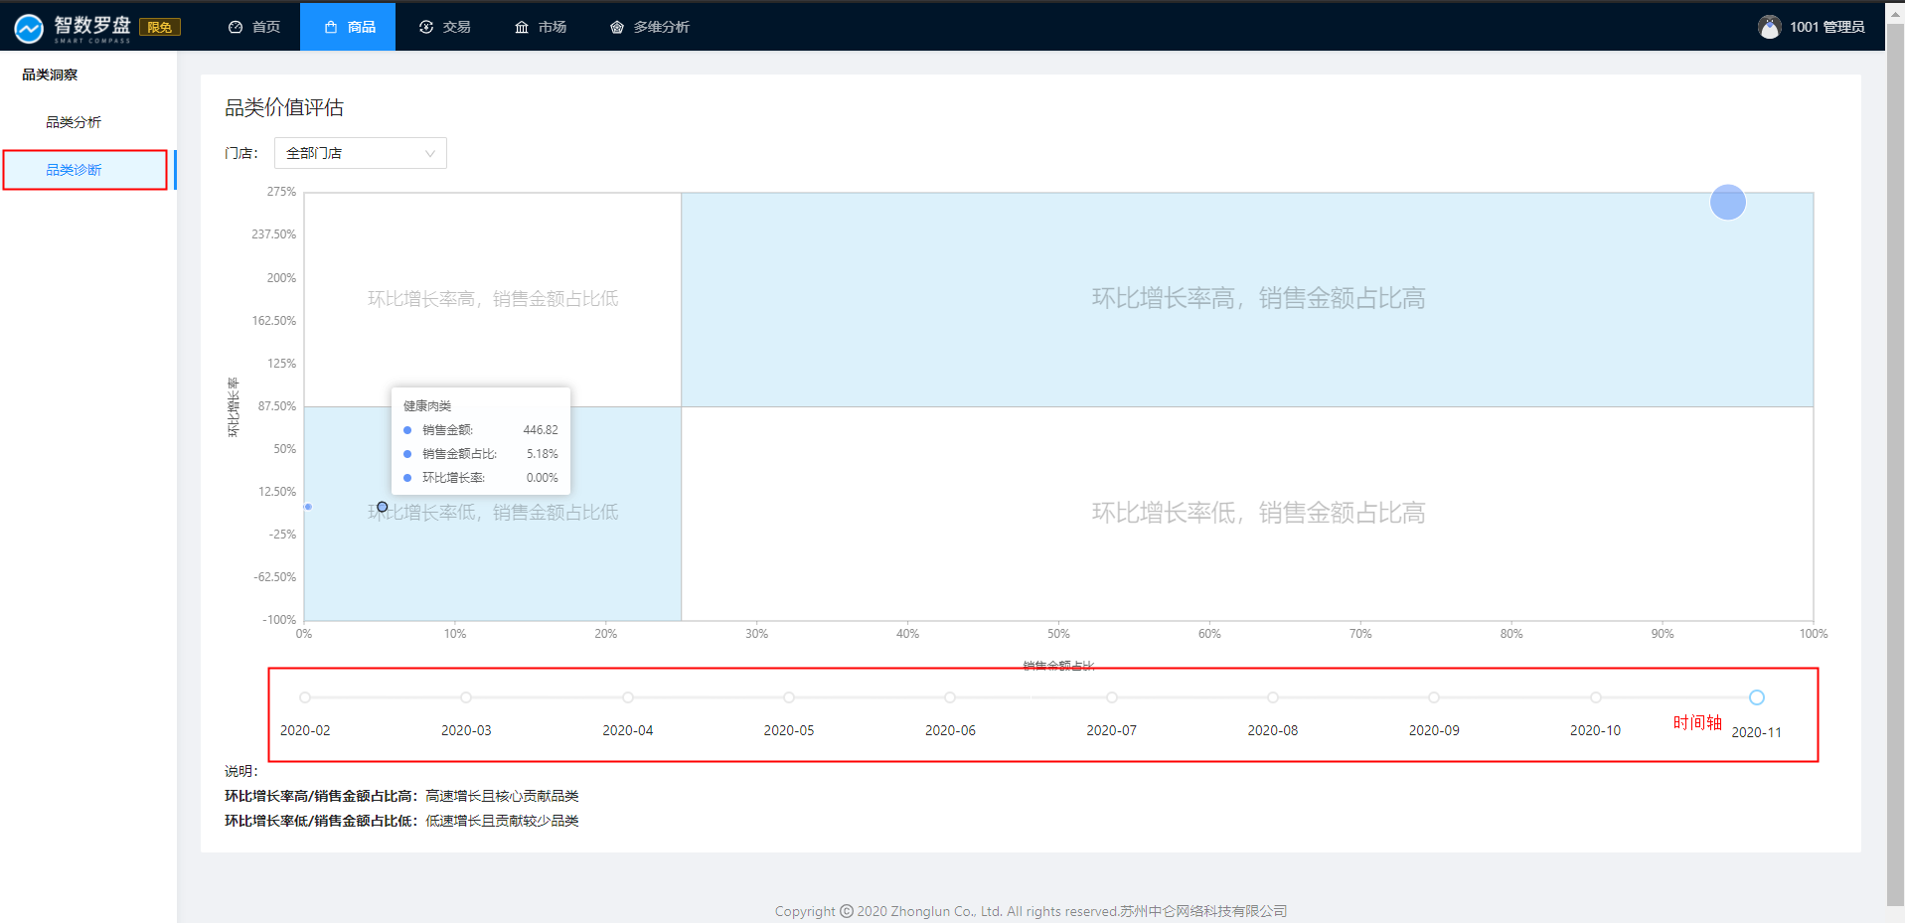Click the large blue bubble in chart

click(x=1727, y=203)
